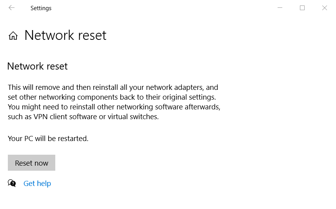
Task: Click the empty space right of the description
Action: tap(278, 102)
